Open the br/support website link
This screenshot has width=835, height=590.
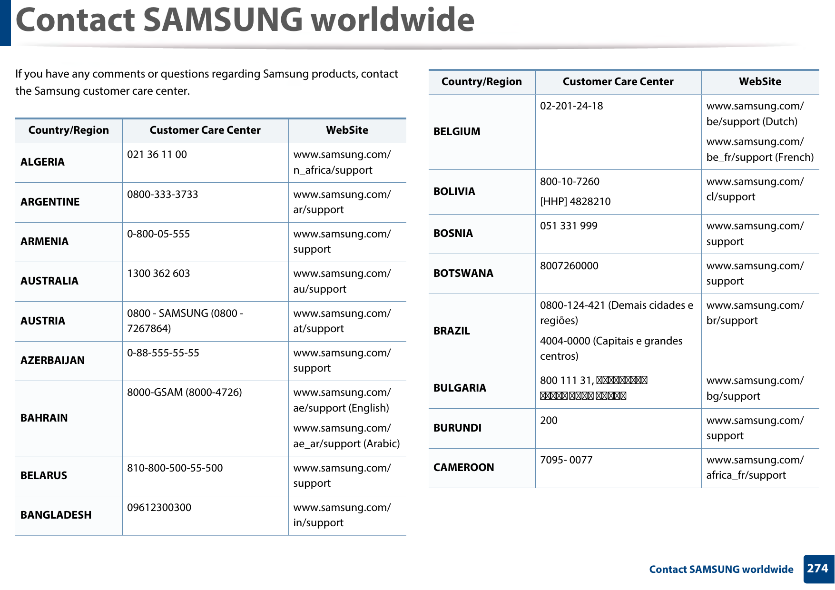click(755, 313)
